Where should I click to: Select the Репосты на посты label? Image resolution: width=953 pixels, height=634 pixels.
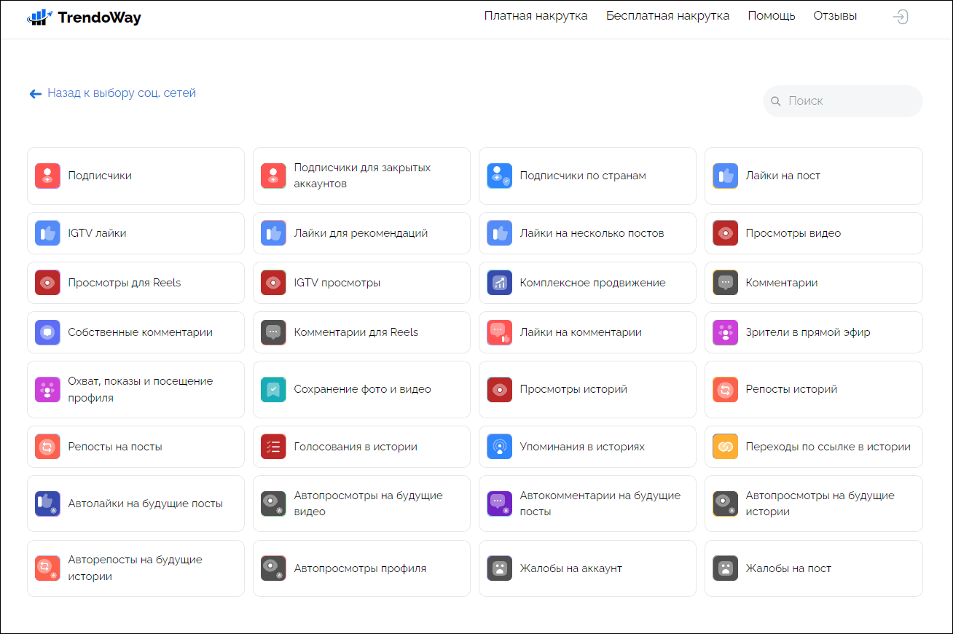pos(115,447)
